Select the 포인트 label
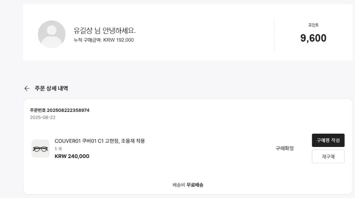 pyautogui.click(x=313, y=25)
